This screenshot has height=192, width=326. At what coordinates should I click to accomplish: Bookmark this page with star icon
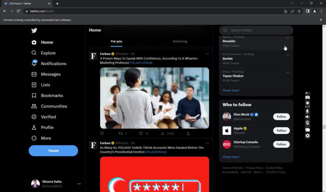pos(299,11)
